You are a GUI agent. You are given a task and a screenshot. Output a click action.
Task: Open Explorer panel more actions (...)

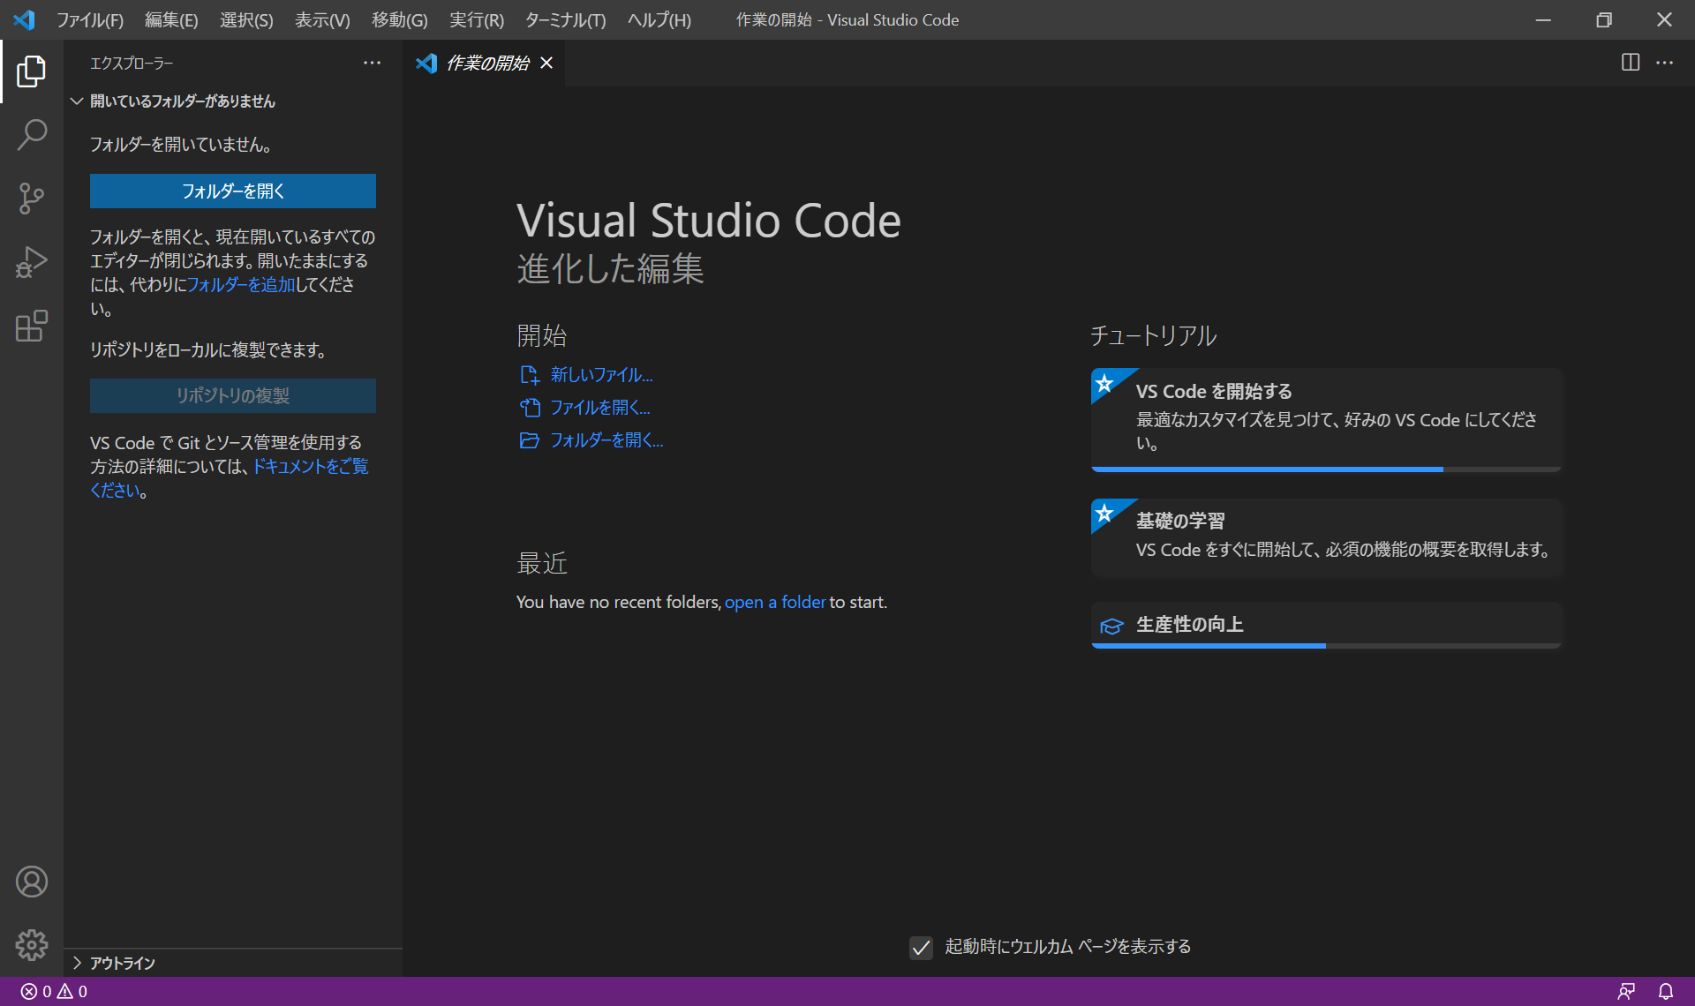(372, 63)
